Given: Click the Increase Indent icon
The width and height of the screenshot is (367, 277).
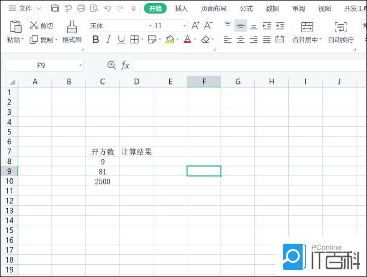Looking at the screenshot, I should [x=280, y=25].
